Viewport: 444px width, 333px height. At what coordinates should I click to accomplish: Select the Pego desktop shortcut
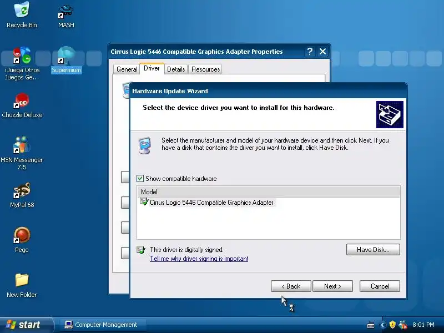pyautogui.click(x=22, y=240)
